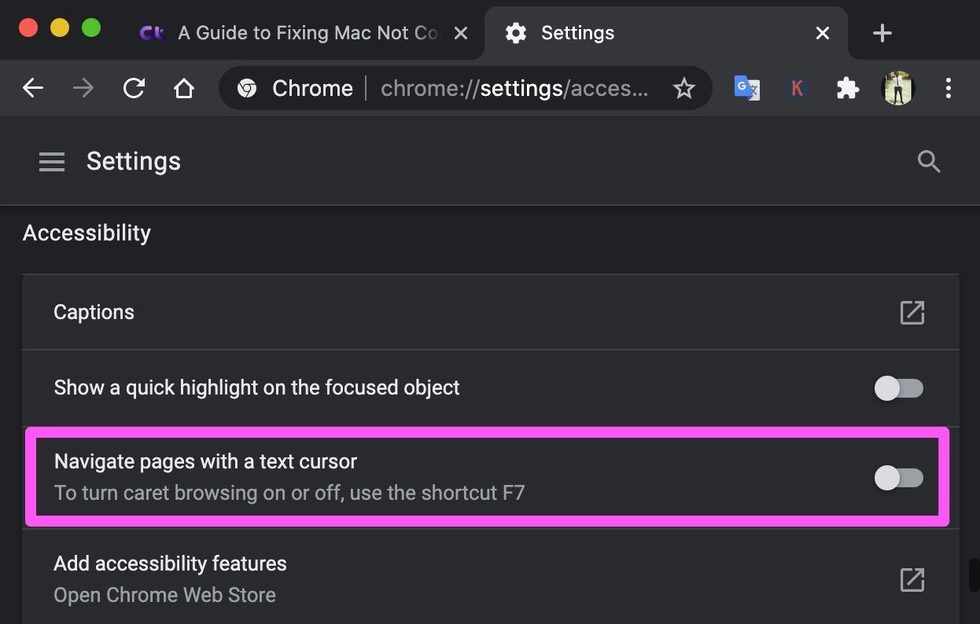Open the Google Translate extension icon
The width and height of the screenshot is (980, 624).
coord(746,88)
